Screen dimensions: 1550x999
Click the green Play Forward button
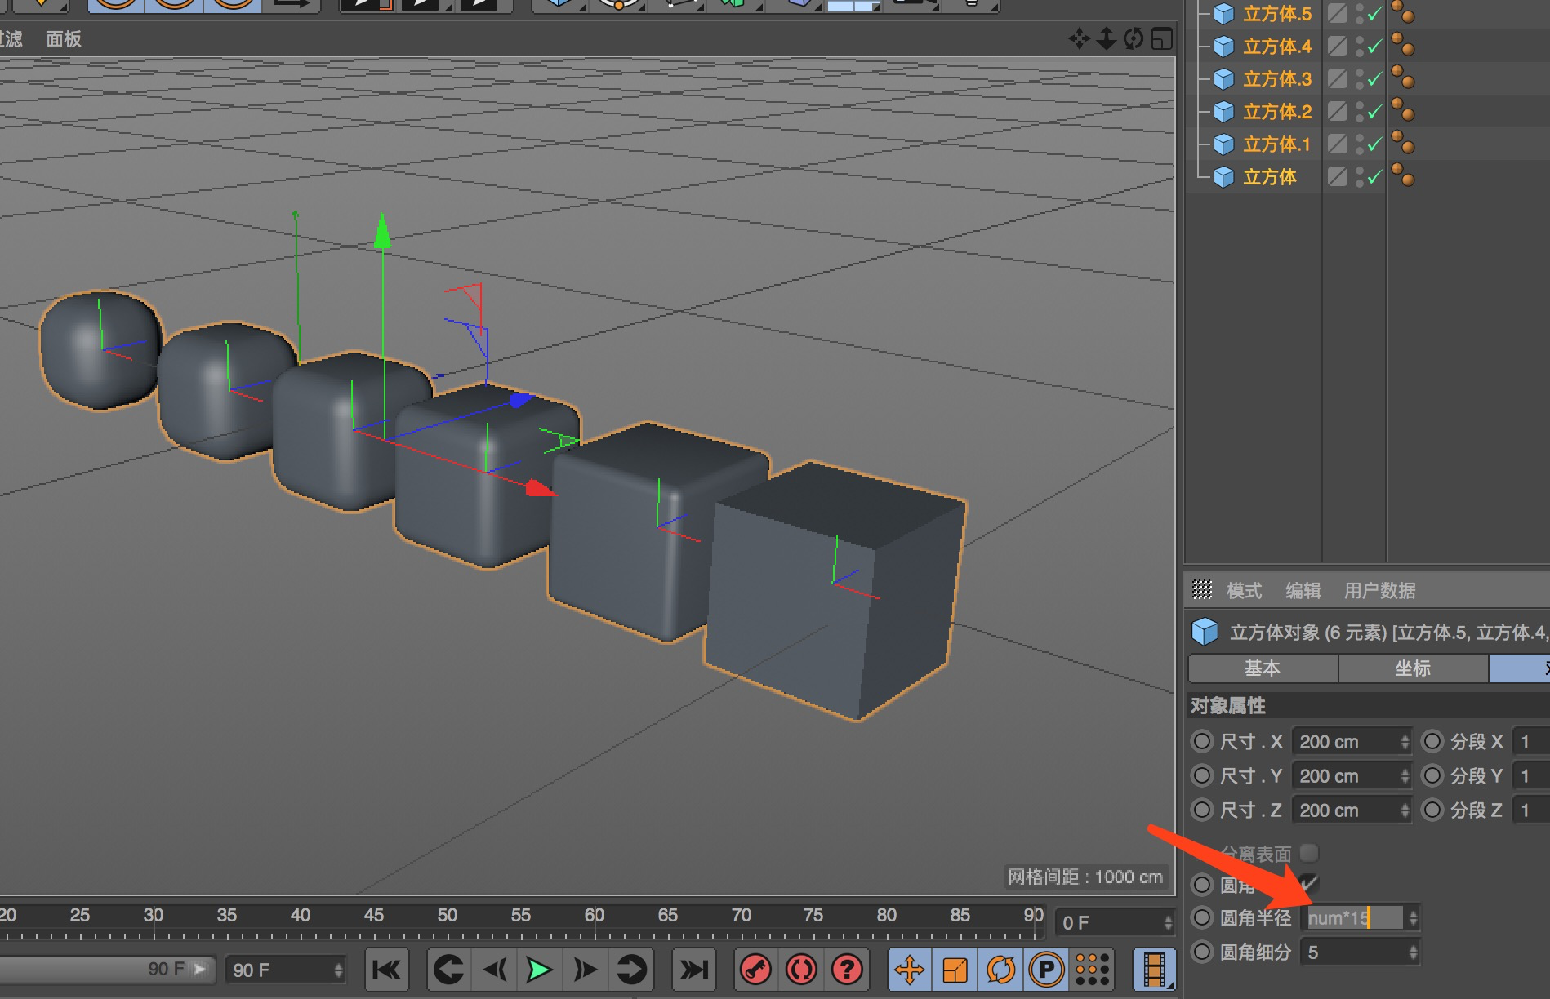tap(539, 970)
